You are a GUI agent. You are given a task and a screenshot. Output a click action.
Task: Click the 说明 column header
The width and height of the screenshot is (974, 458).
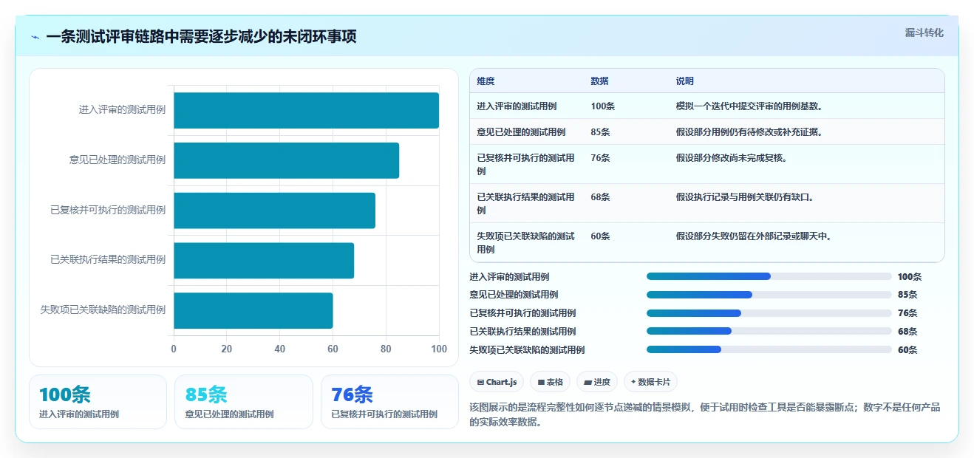(x=684, y=81)
